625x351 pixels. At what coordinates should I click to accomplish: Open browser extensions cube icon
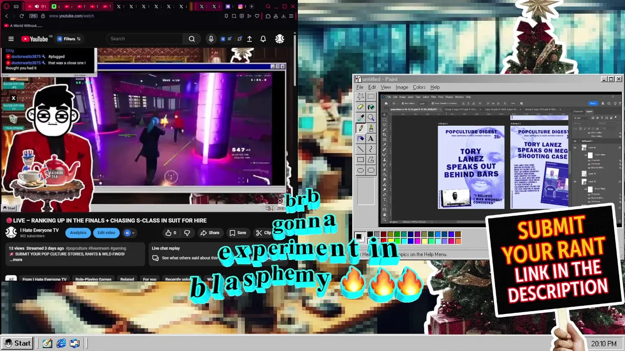pyautogui.click(x=268, y=16)
